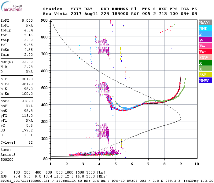Click the yF2 value 115.0
214x183 pixels.
[27, 116]
